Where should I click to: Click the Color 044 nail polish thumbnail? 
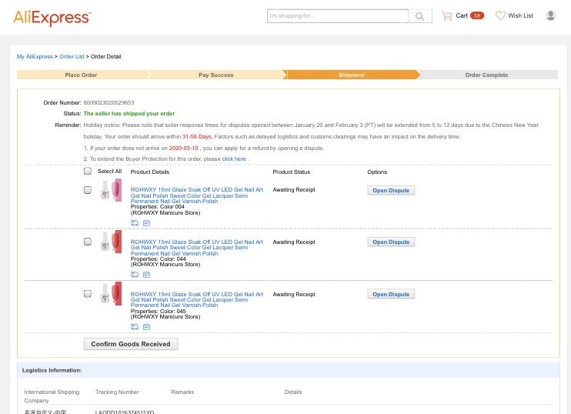coord(111,242)
